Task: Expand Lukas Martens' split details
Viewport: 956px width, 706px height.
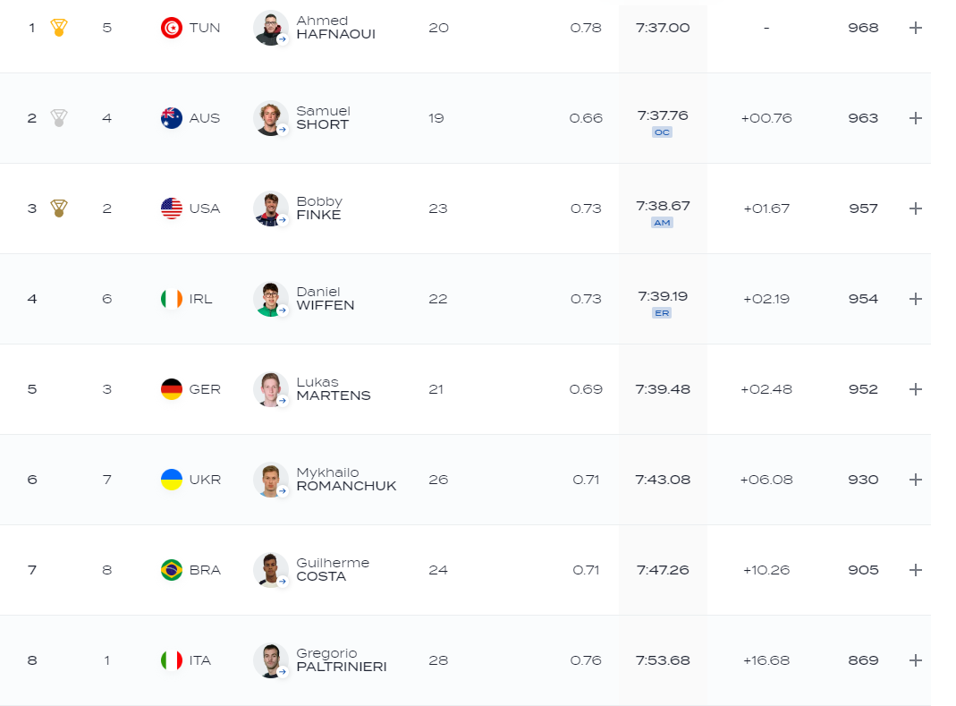Action: click(x=915, y=389)
